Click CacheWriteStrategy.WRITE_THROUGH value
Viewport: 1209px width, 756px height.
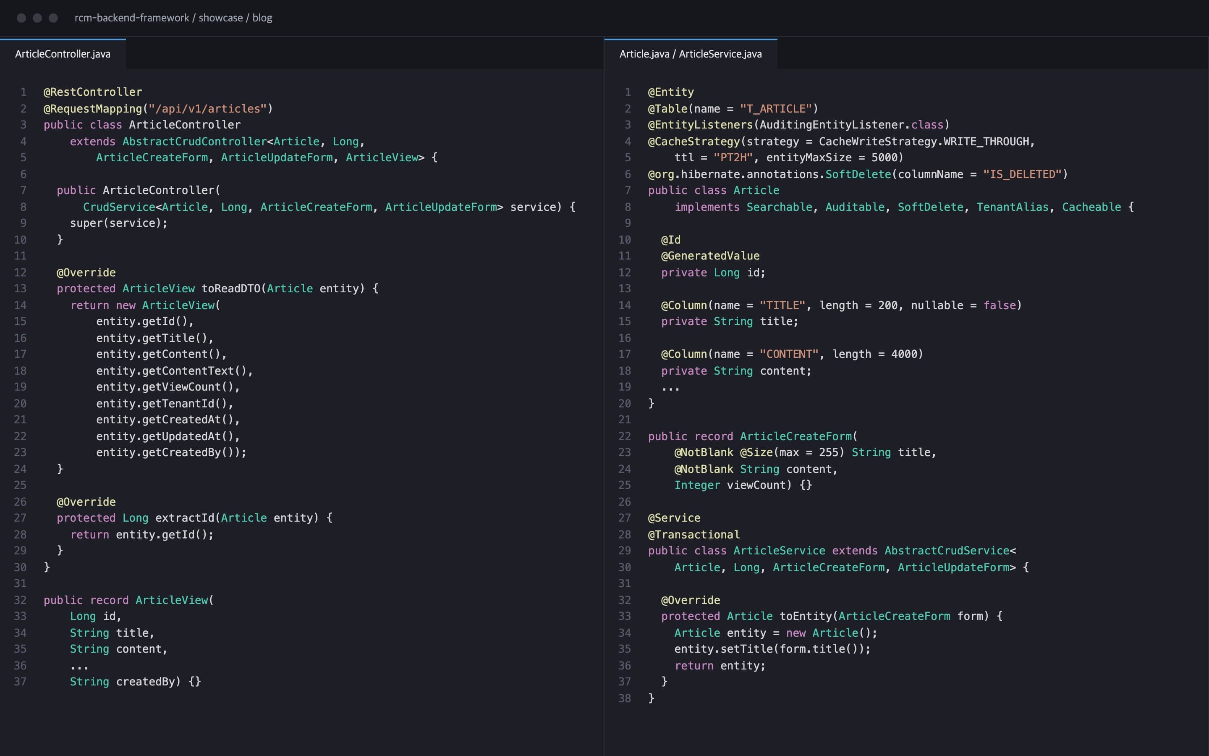point(924,142)
